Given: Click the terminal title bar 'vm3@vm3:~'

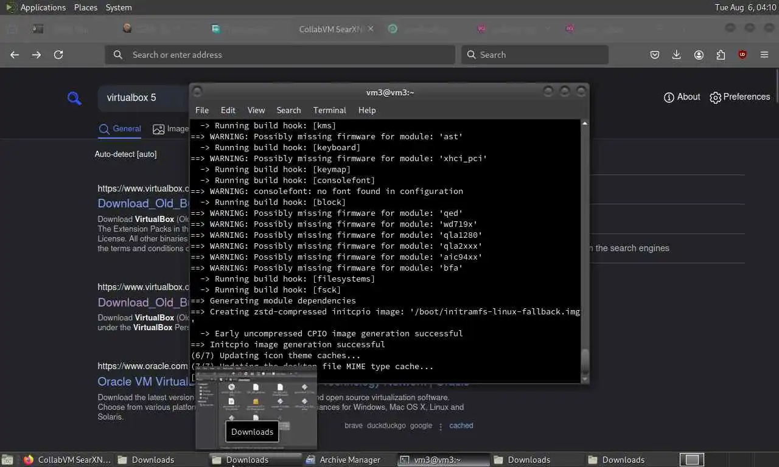Looking at the screenshot, I should (390, 92).
